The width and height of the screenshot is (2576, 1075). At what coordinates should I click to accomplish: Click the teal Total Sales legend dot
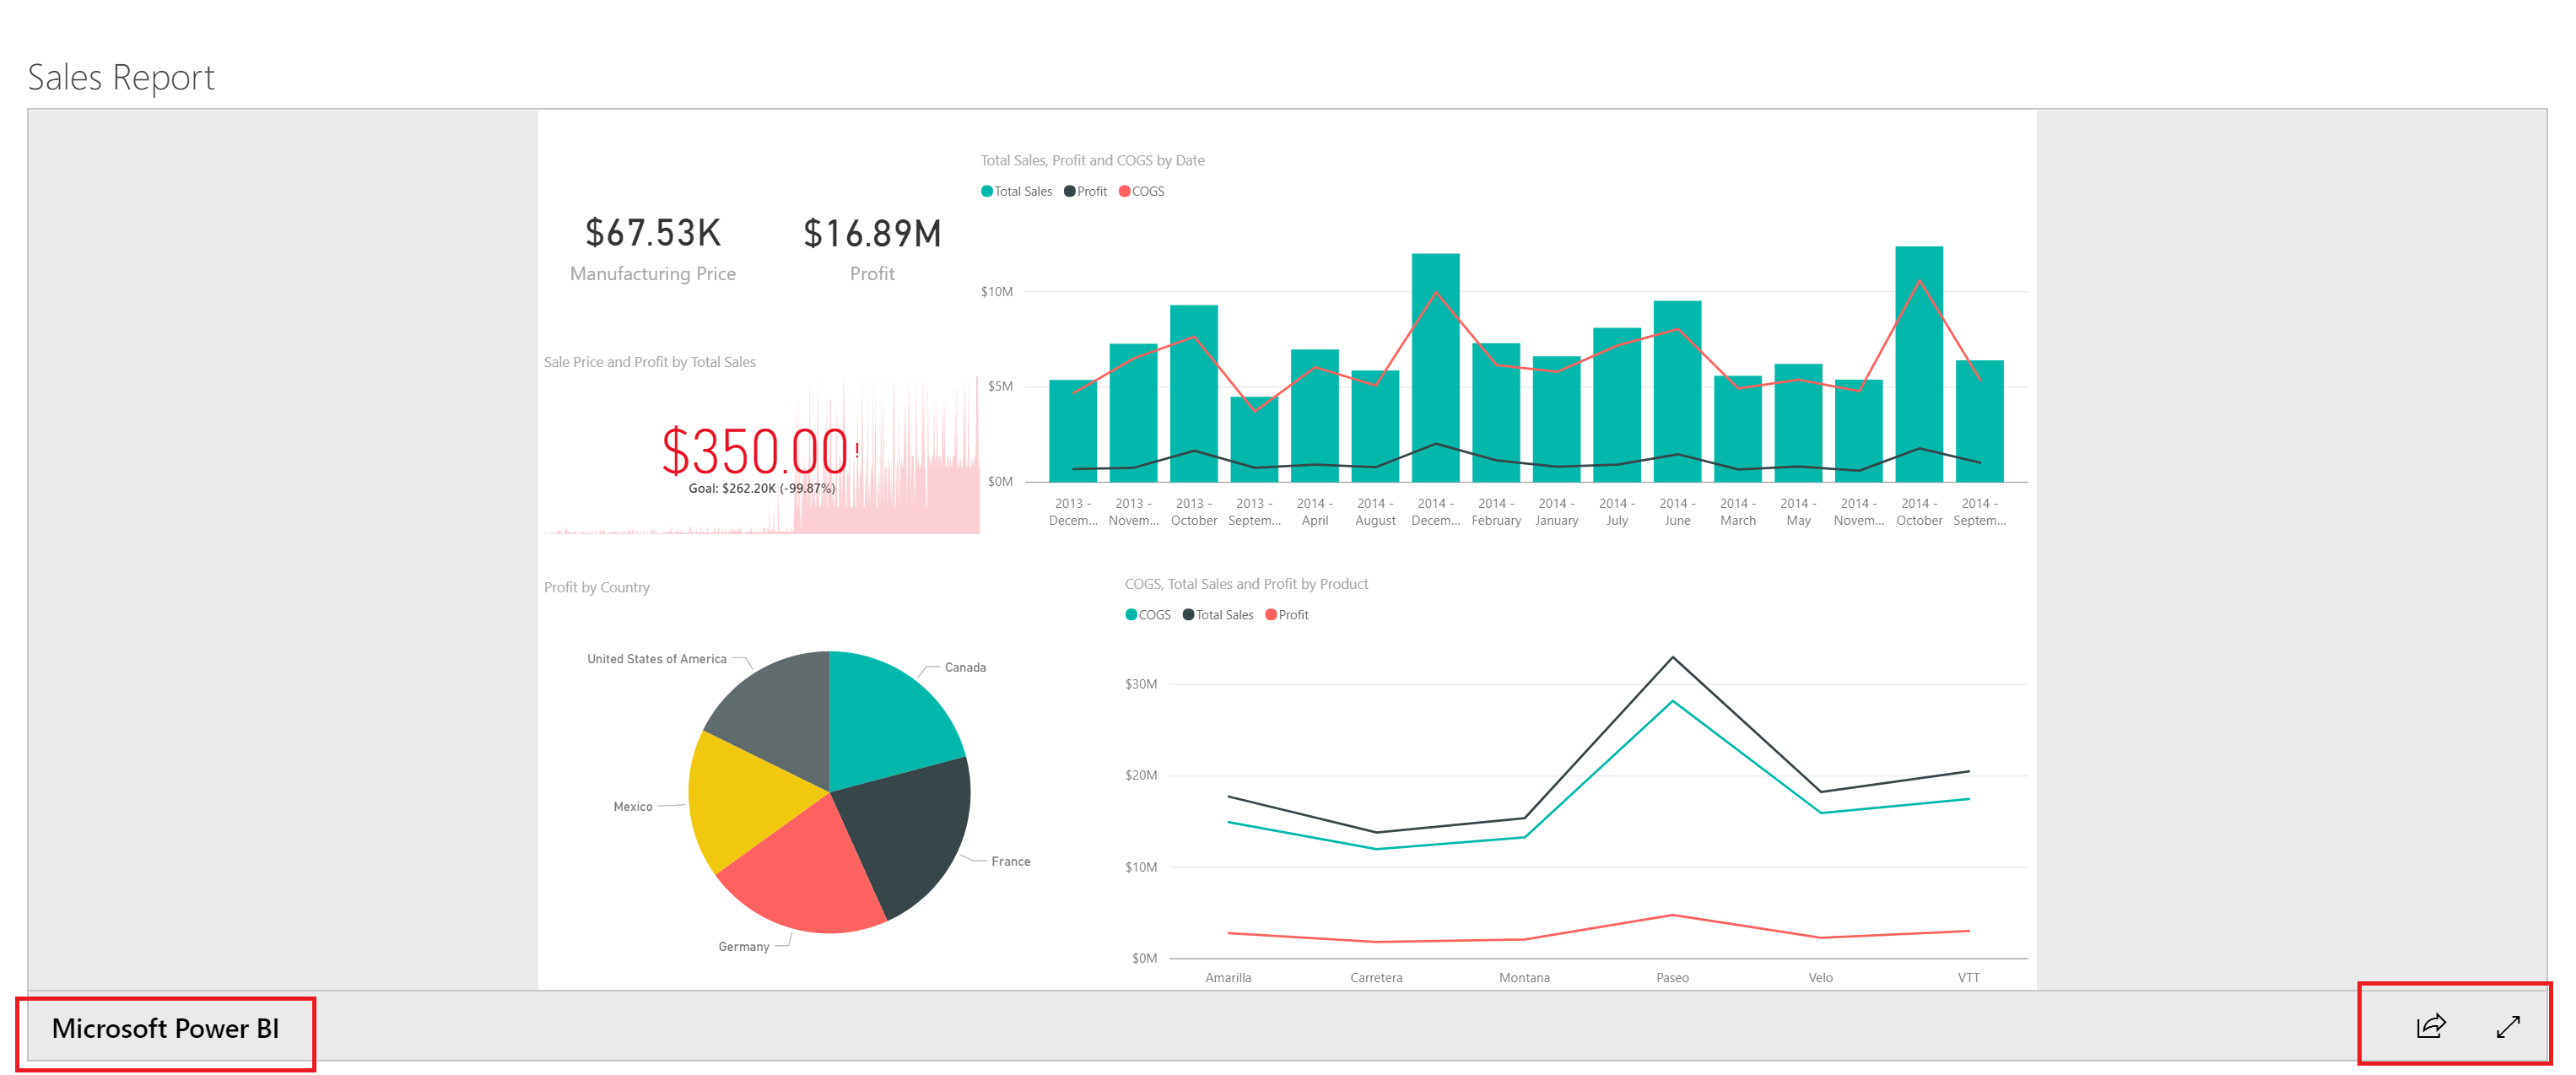point(987,191)
